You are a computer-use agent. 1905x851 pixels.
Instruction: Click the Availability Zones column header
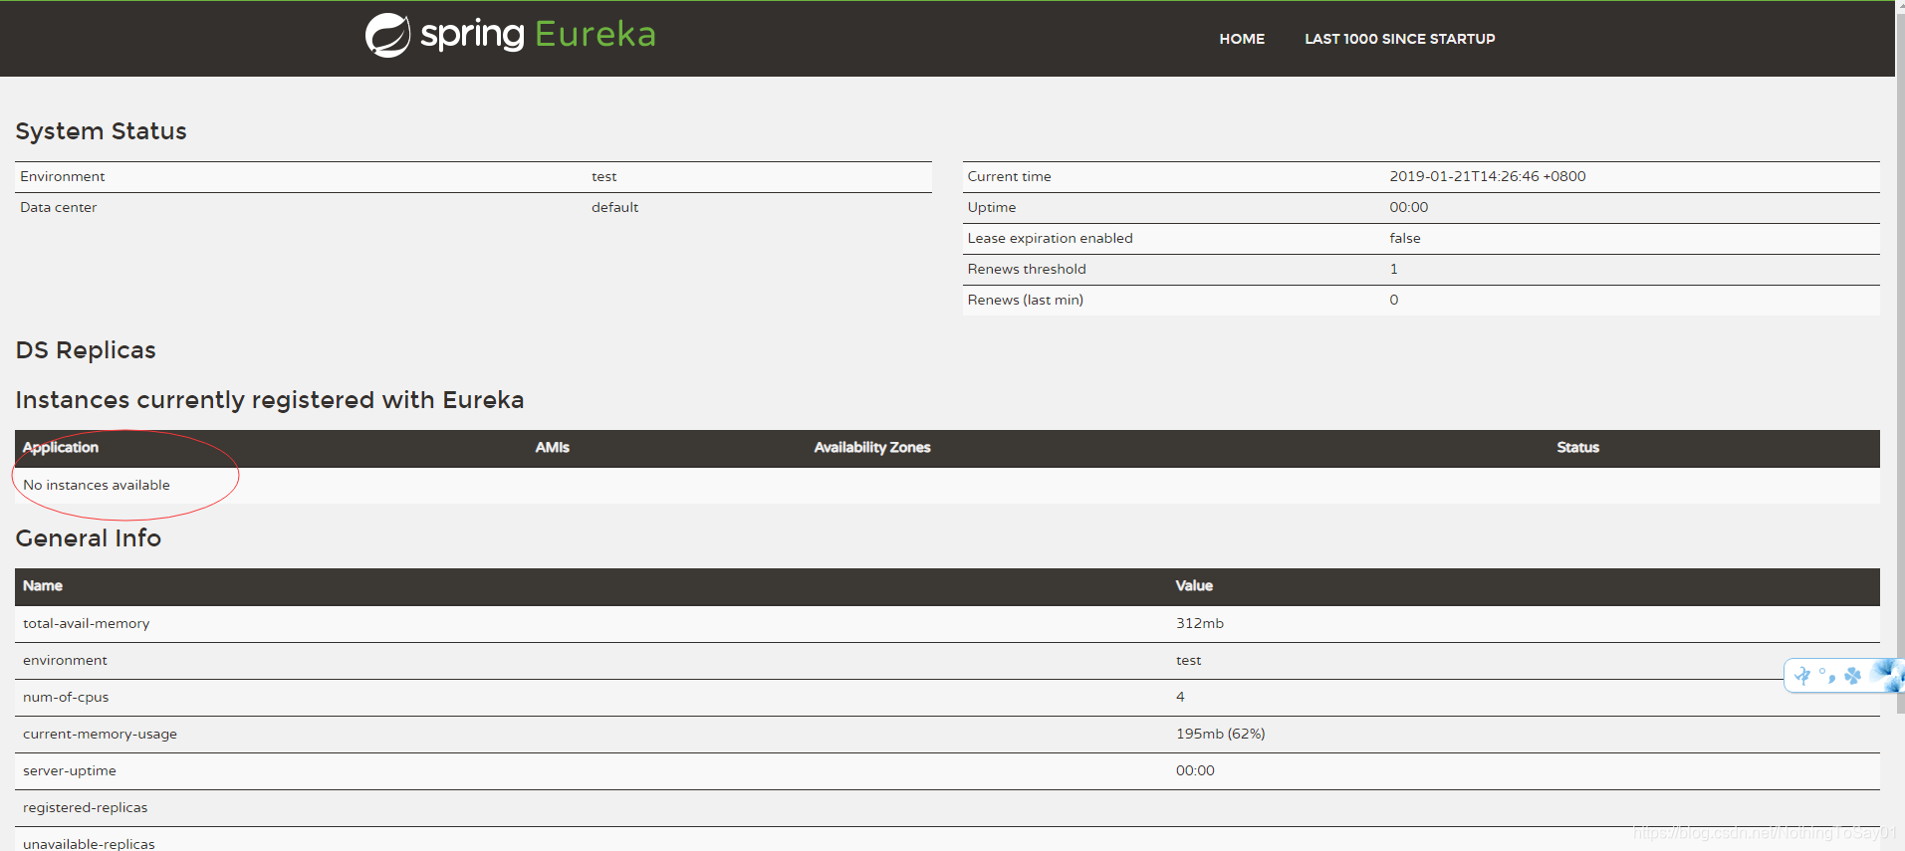tap(871, 448)
